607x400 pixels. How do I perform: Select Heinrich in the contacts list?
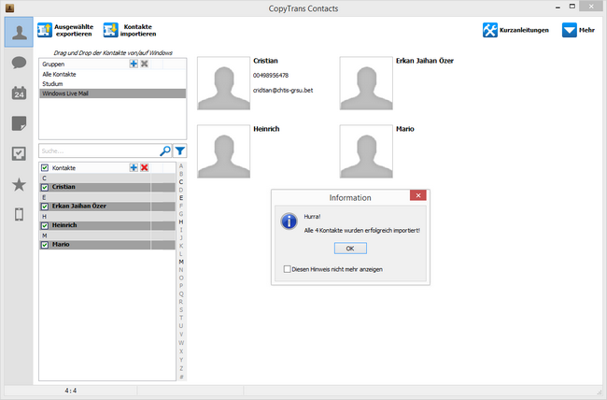coord(107,225)
